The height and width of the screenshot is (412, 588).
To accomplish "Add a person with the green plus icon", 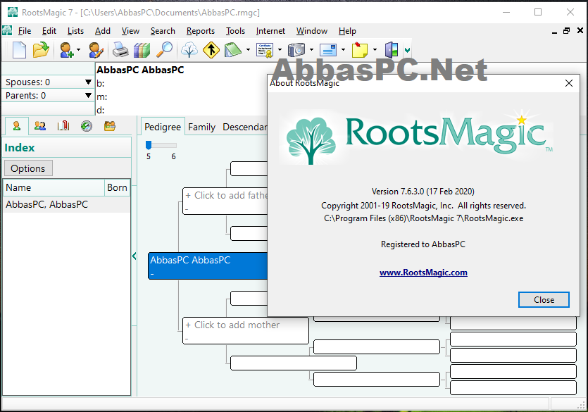I will tap(67, 49).
